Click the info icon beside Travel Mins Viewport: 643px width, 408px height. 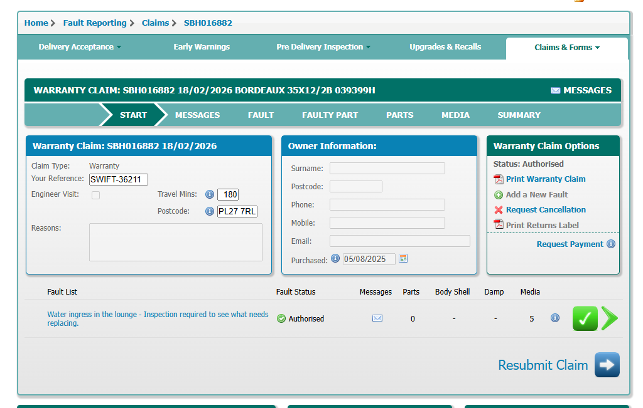click(x=210, y=194)
